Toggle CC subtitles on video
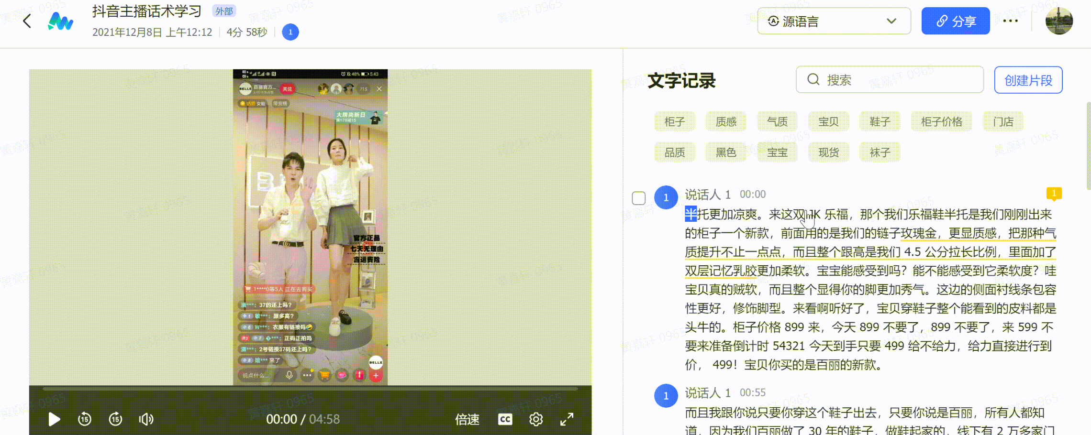1091x435 pixels. point(505,419)
